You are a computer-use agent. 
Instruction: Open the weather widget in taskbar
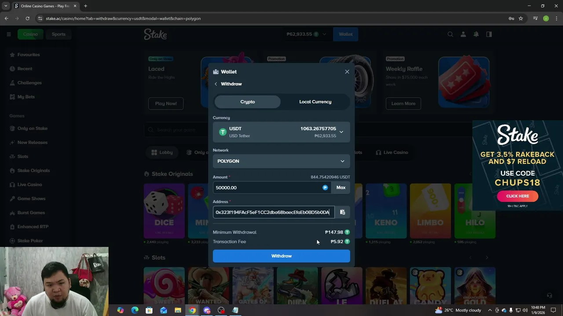click(x=458, y=310)
